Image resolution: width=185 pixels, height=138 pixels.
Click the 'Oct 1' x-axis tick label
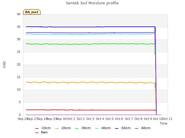[x=71, y=119]
